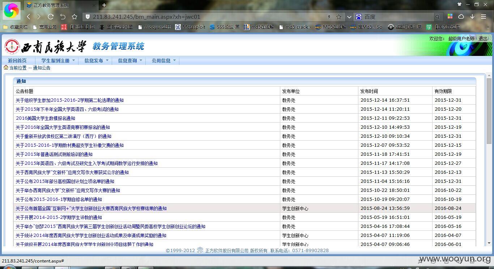Expand the 学生报到注册 menu
This screenshot has width=494, height=269.
coord(58,61)
